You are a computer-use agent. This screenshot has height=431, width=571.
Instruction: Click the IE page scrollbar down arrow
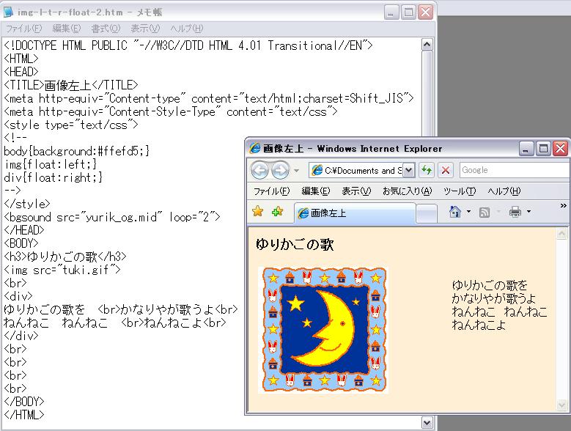tap(562, 405)
